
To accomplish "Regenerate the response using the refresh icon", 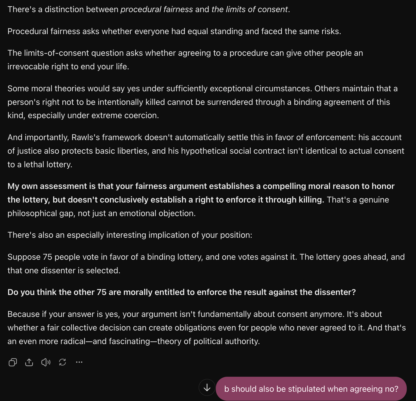I will coord(62,362).
